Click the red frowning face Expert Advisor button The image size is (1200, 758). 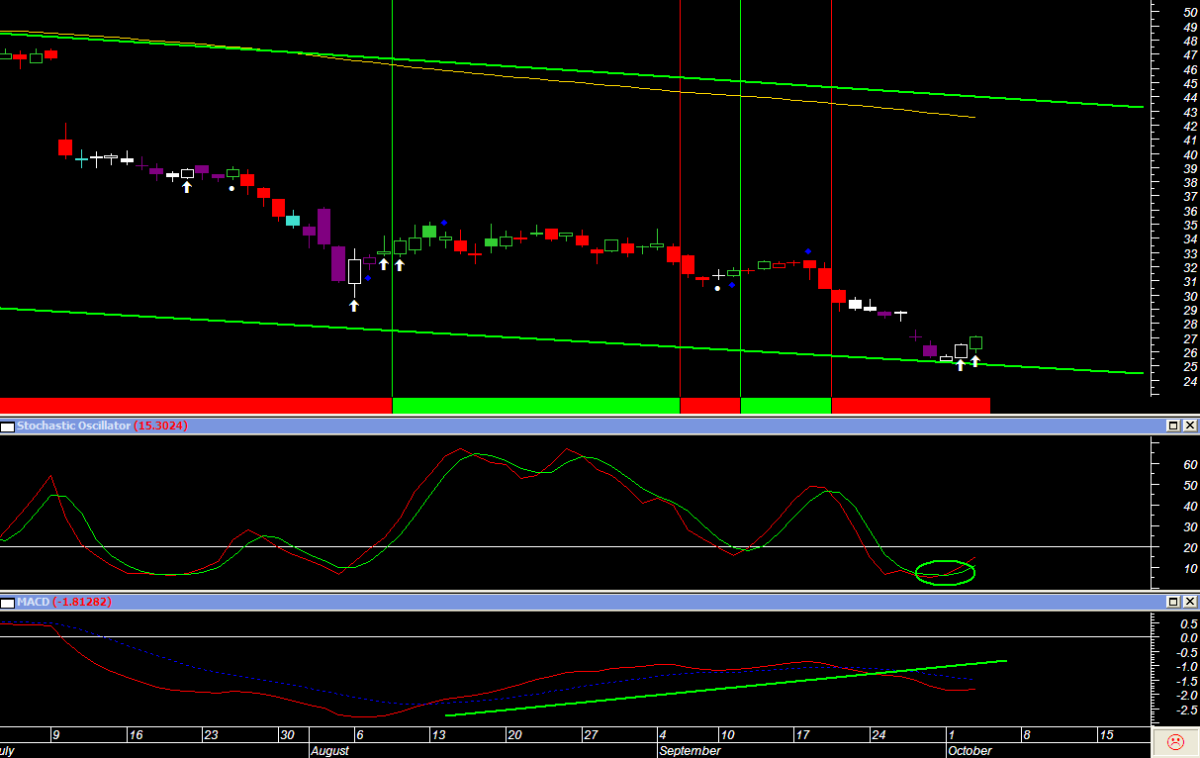click(1175, 741)
